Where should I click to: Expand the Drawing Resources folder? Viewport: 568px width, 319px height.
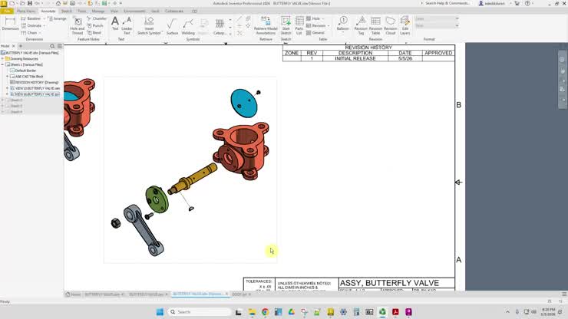click(x=2, y=58)
